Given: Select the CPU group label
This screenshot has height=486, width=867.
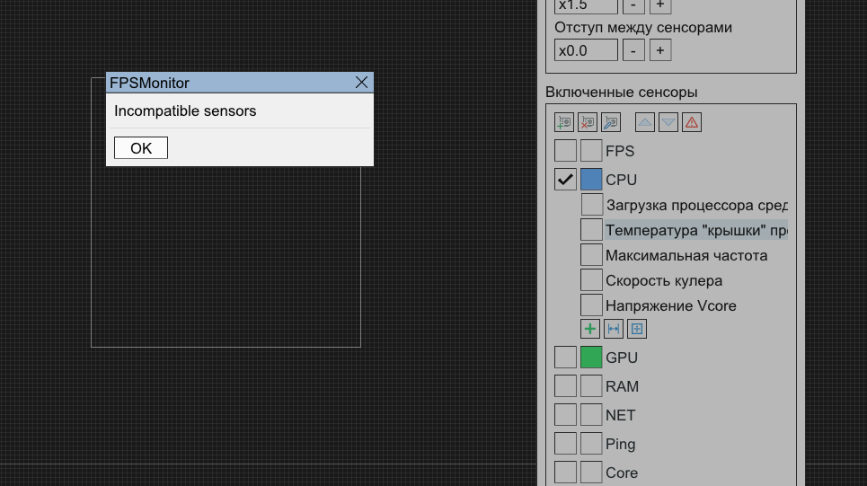Looking at the screenshot, I should coord(621,180).
